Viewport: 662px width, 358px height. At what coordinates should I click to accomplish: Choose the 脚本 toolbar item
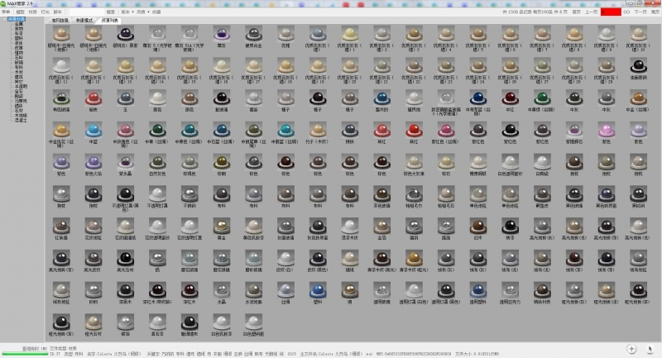click(x=57, y=12)
